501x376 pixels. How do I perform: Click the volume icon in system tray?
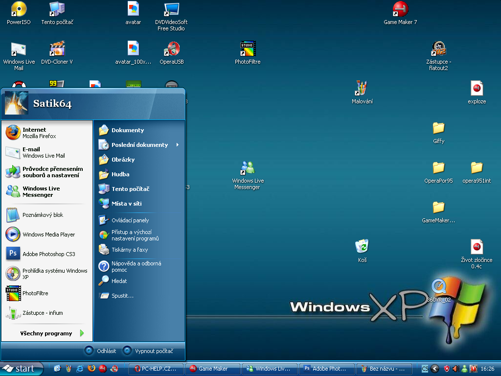pos(455,369)
